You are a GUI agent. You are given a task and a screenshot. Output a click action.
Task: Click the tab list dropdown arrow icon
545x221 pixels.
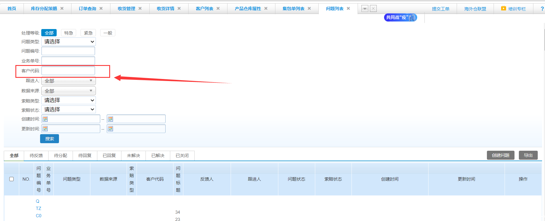(365, 9)
